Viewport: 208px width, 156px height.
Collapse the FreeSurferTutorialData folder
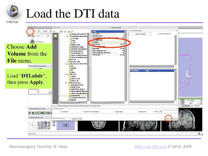[x=67, y=36]
